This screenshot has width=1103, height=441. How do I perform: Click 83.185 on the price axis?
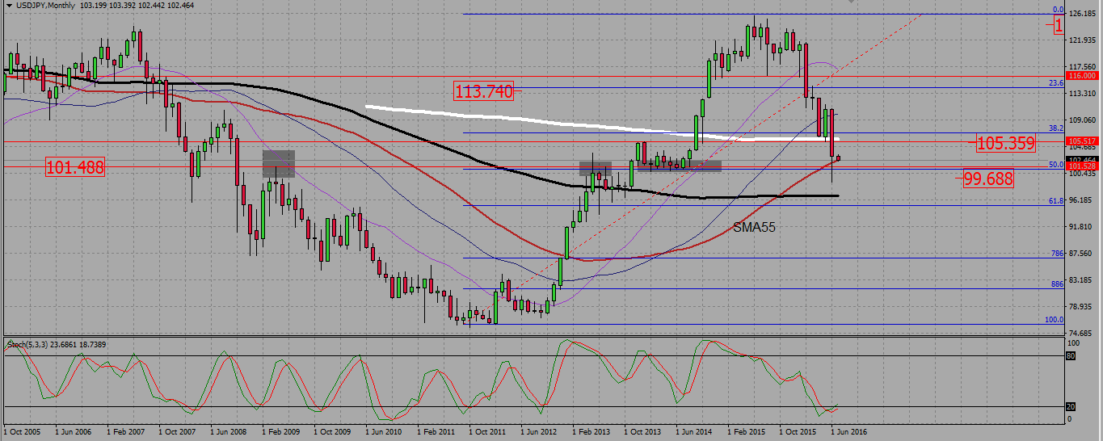click(x=1081, y=280)
